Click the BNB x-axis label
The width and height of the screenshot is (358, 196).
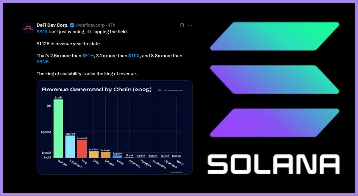96,162
